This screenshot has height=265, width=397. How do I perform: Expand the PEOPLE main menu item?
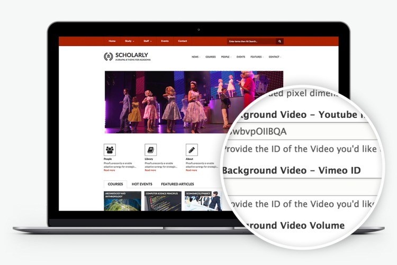coord(226,57)
